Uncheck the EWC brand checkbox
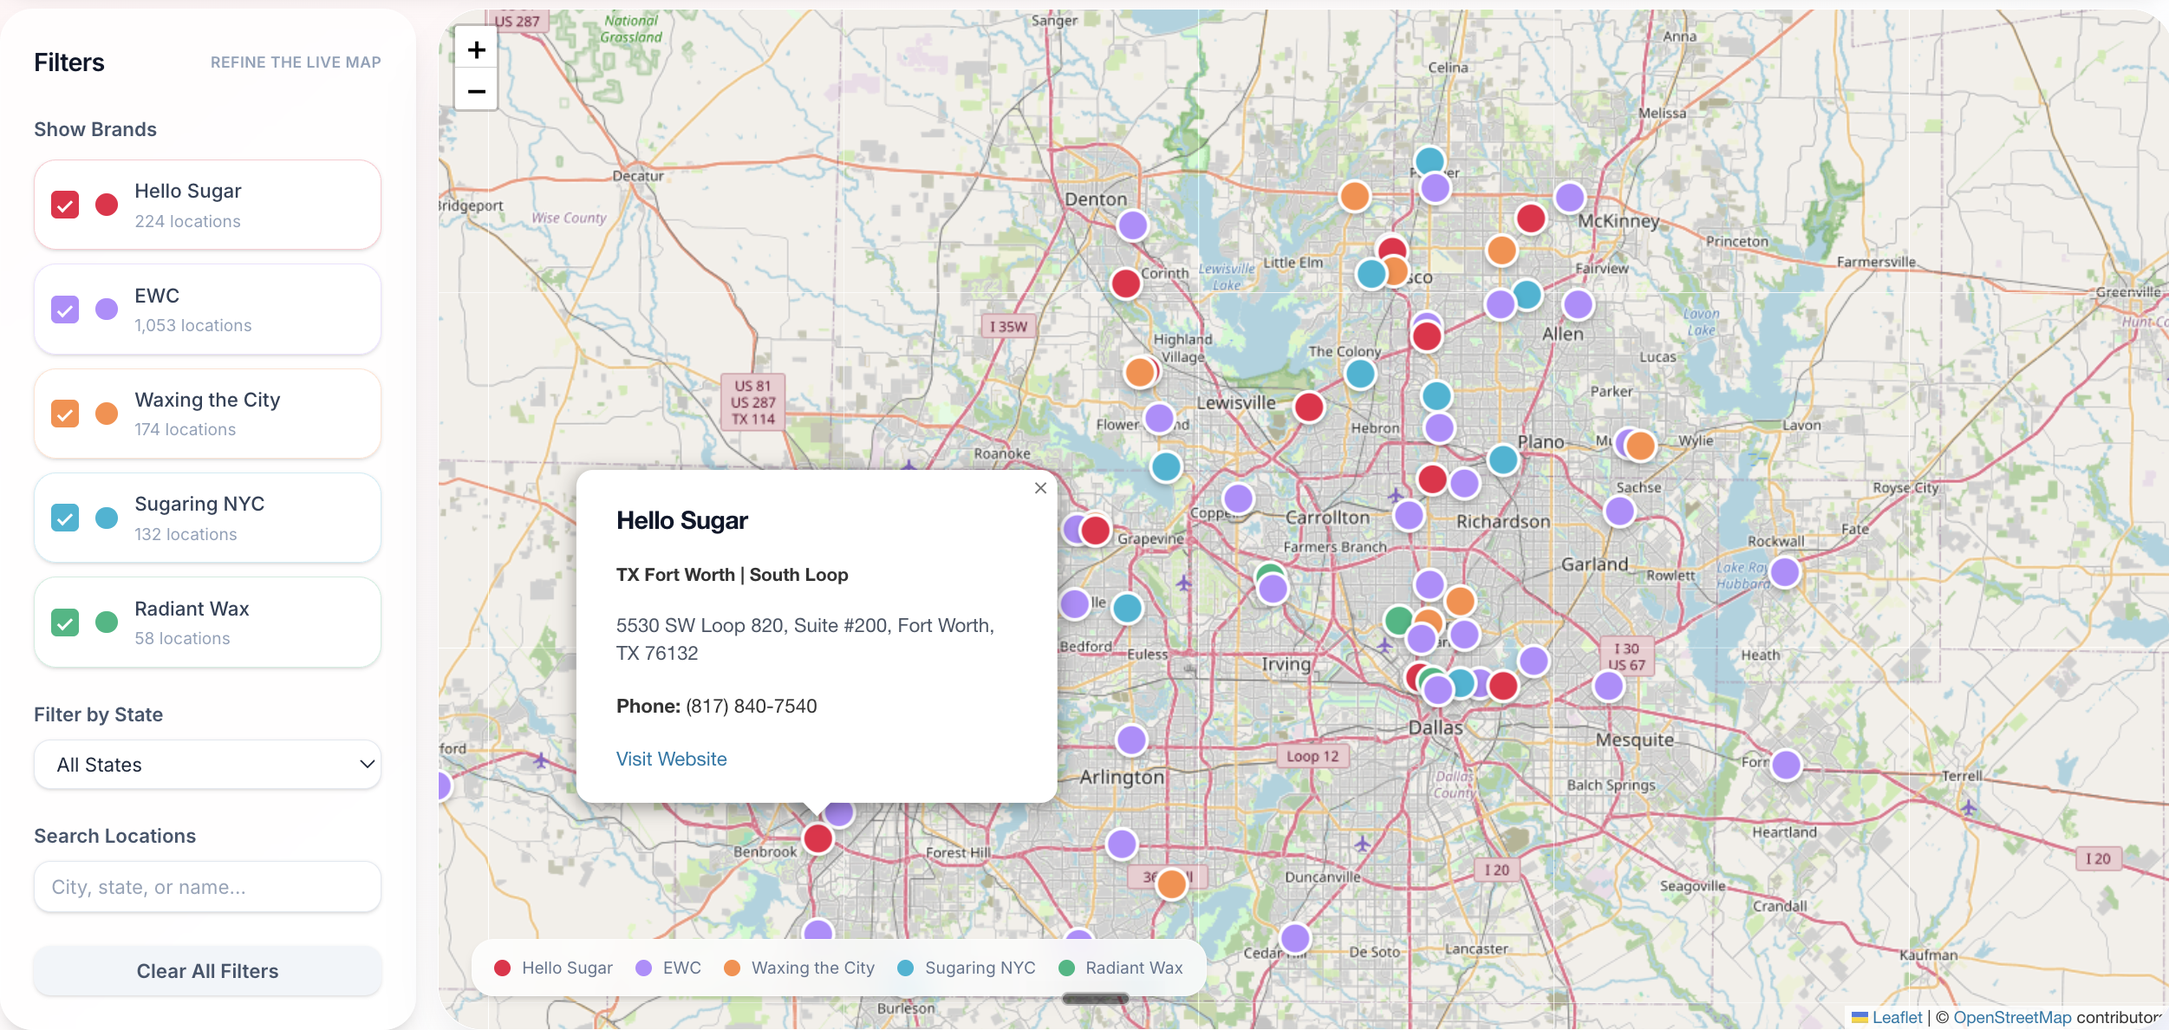Viewport: 2169px width, 1030px height. point(65,310)
